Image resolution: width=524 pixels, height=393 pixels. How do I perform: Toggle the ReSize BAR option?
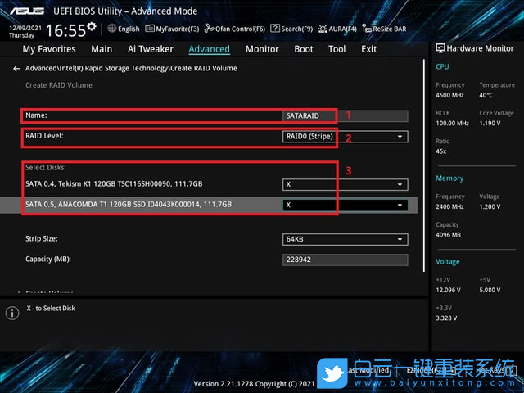(384, 29)
